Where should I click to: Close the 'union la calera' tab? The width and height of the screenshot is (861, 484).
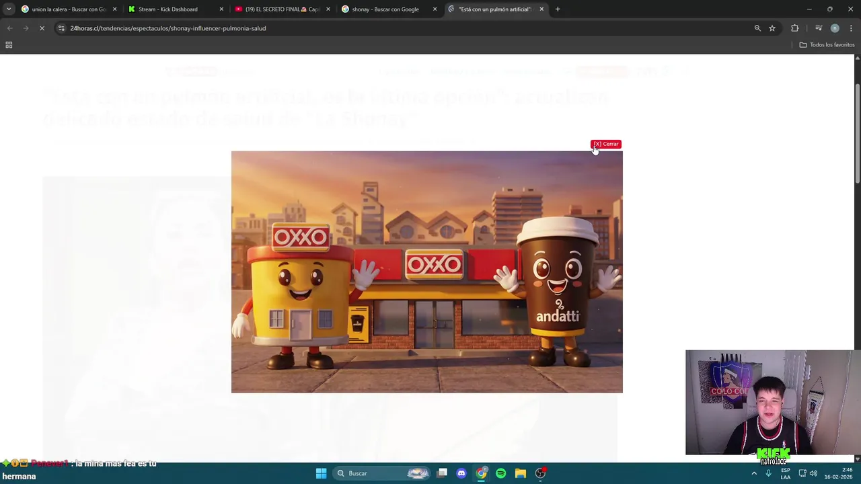(x=114, y=9)
